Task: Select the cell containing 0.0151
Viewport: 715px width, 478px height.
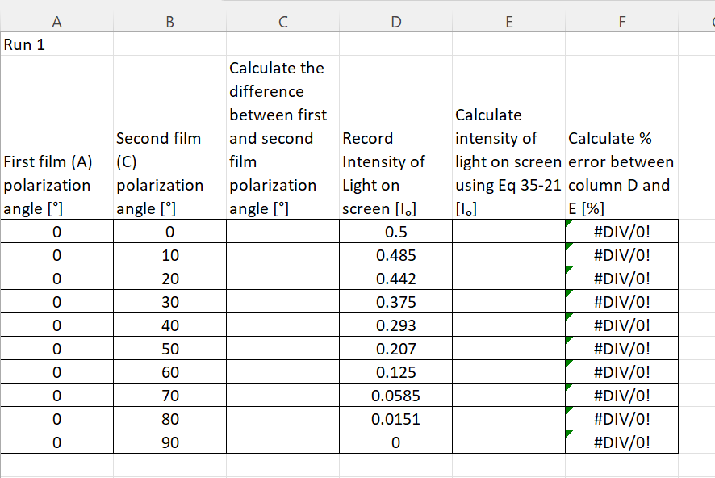Action: coord(395,418)
